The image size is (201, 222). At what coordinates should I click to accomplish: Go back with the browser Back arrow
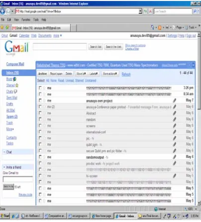pos(3,11)
